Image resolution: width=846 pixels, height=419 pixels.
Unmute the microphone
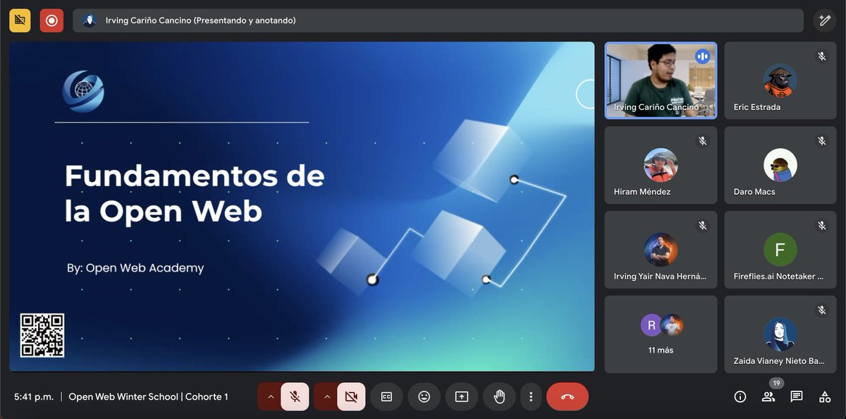tap(295, 396)
